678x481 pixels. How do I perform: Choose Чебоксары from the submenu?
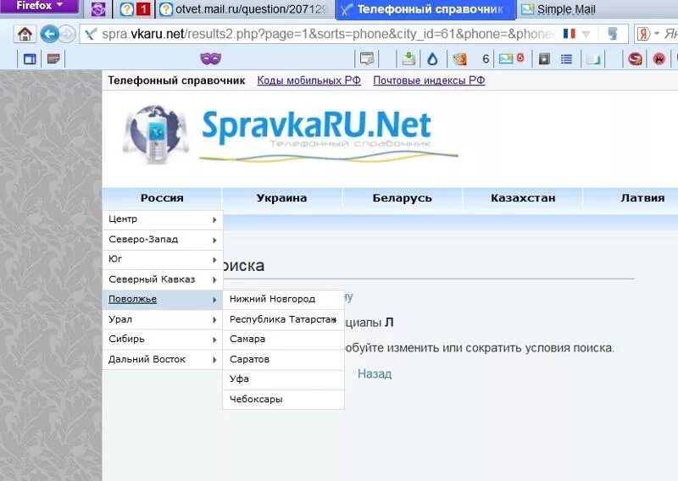[x=283, y=399]
